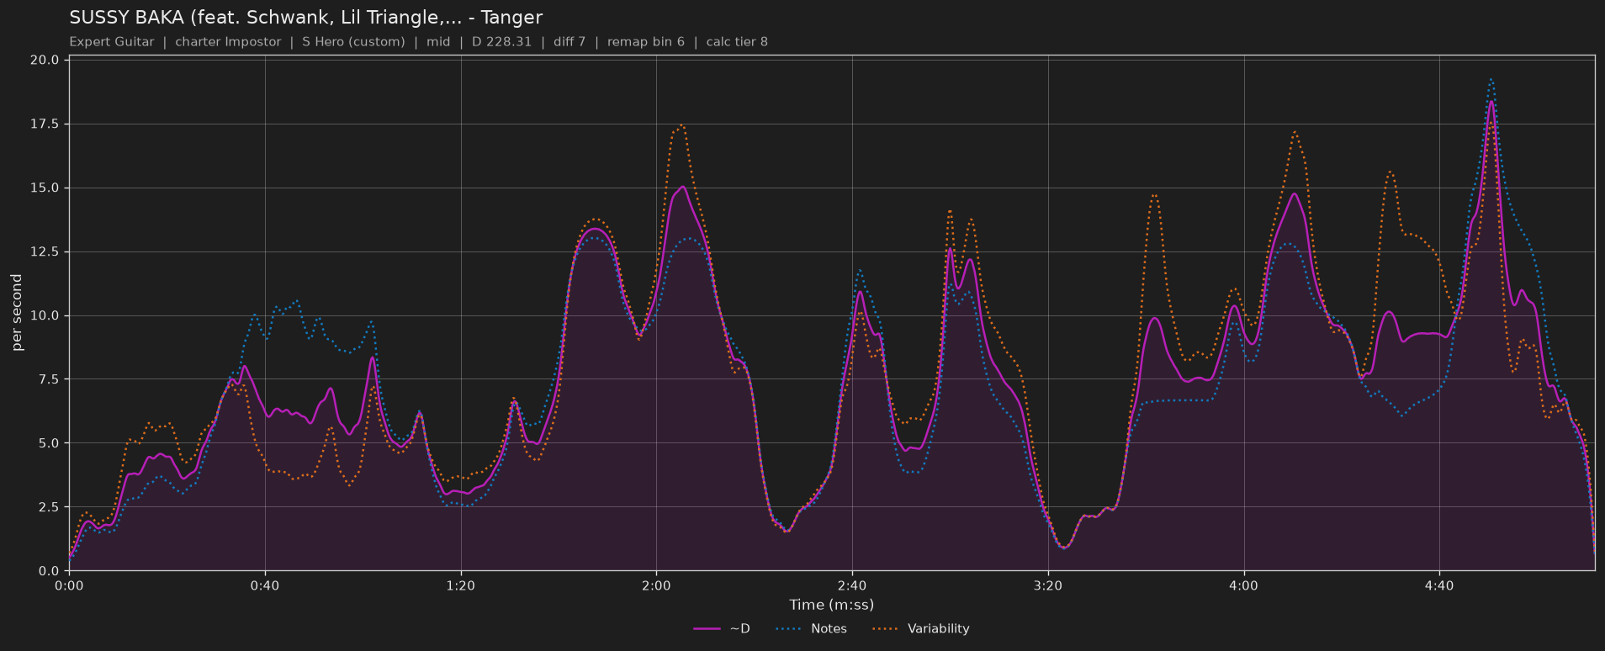Click the y-axis tick '2.5'
Screen dimensions: 1605x651
[x=48, y=507]
